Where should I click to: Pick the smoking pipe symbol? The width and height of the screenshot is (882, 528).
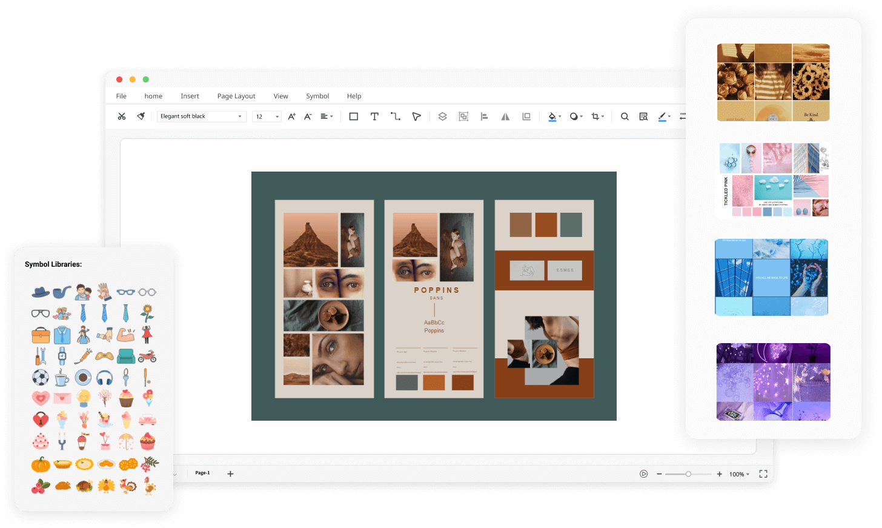click(62, 292)
